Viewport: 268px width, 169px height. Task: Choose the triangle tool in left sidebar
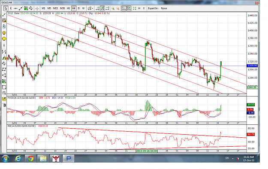[x=4, y=75]
